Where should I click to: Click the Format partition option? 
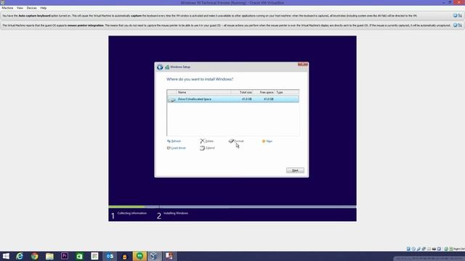coord(236,141)
